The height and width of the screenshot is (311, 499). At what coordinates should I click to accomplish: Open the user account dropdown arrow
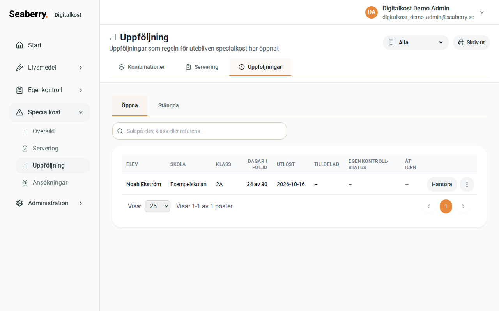[482, 12]
